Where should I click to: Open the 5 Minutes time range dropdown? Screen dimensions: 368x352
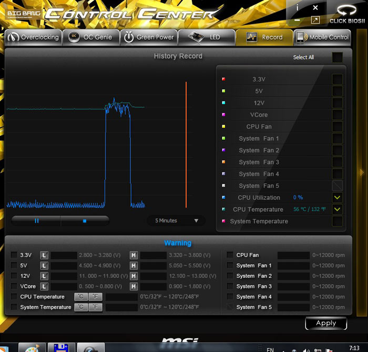176,221
